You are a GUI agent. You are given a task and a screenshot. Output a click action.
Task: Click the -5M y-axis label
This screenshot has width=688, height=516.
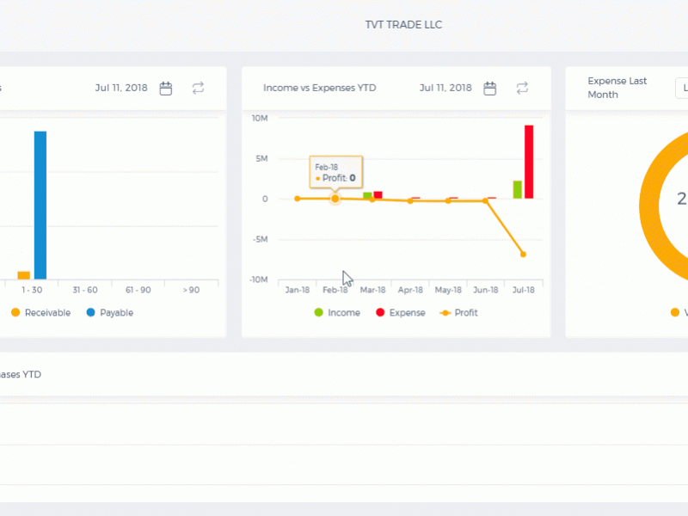[261, 239]
